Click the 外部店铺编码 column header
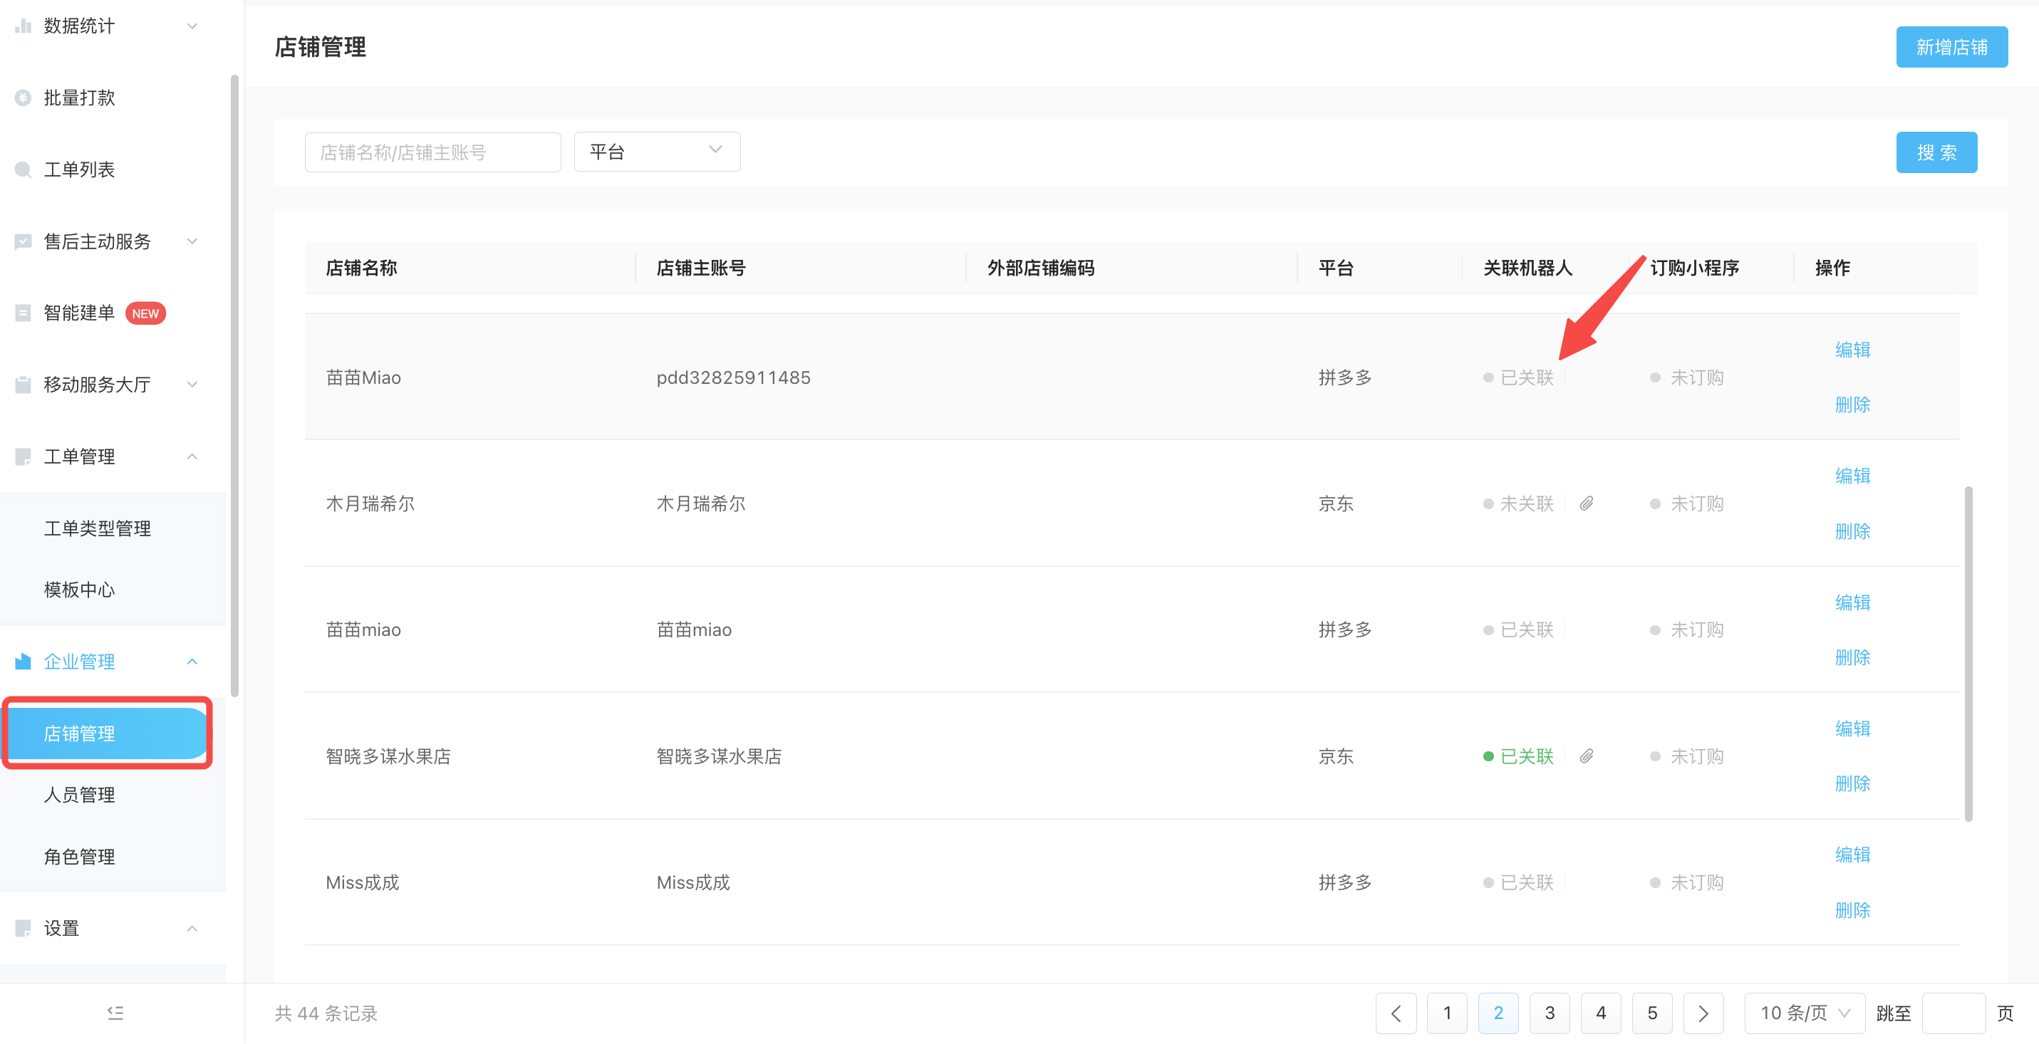 point(1041,268)
